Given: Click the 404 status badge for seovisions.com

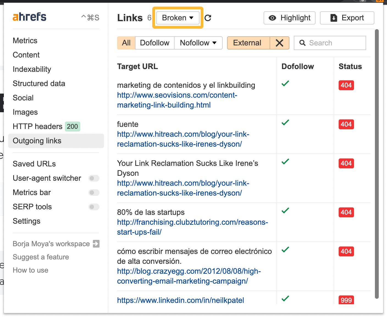Looking at the screenshot, I should tap(346, 85).
